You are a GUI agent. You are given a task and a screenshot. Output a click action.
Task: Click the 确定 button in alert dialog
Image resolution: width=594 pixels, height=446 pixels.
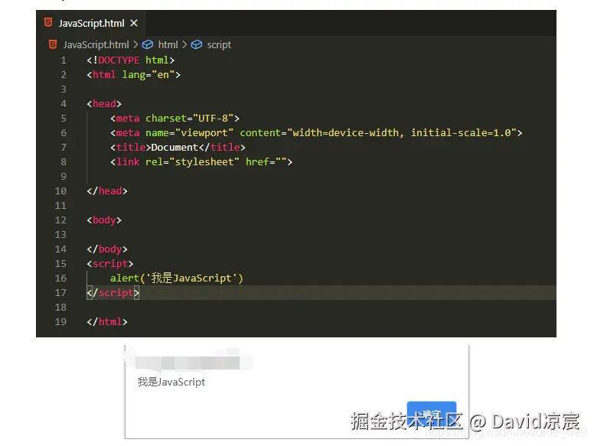pos(431,412)
